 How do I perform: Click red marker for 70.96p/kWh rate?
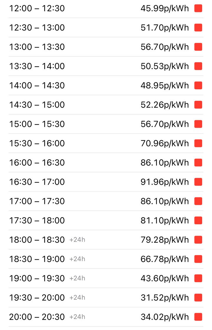tap(198, 143)
